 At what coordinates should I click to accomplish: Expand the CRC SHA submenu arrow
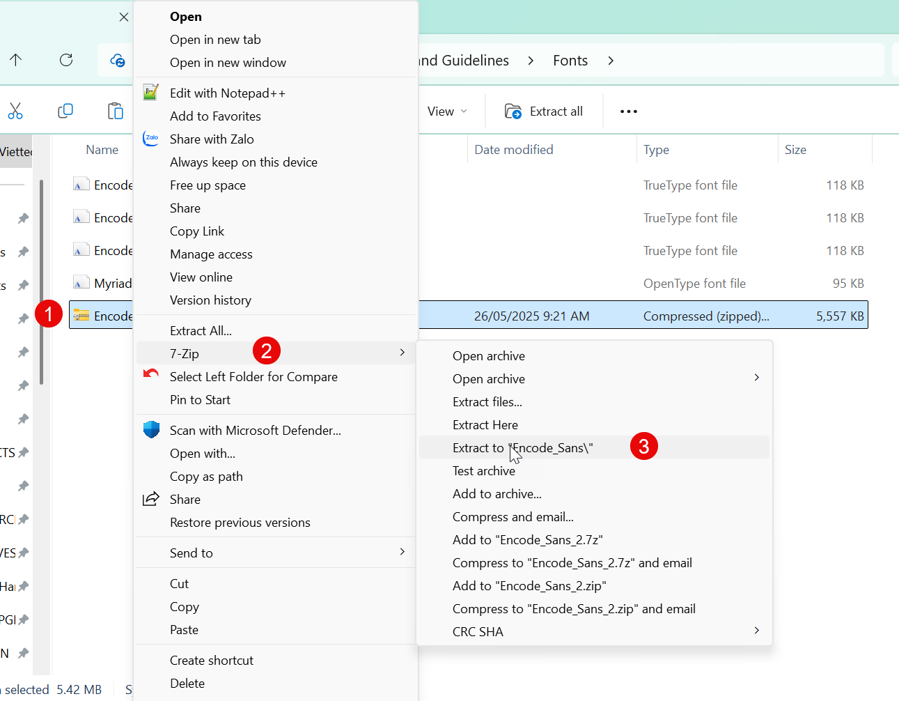(x=757, y=631)
